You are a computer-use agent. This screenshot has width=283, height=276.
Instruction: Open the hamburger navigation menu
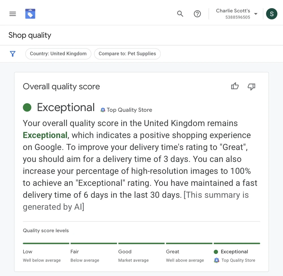pos(13,14)
